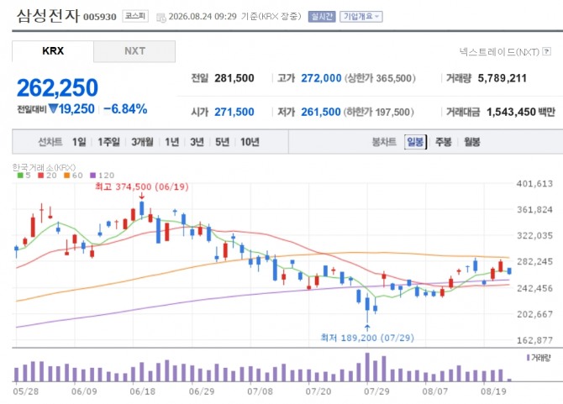
Task: Click the 실시간 real-time button
Action: click(322, 17)
